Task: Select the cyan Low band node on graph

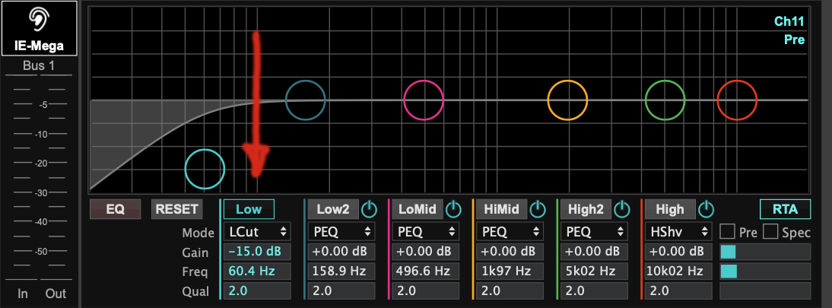Action: point(205,170)
